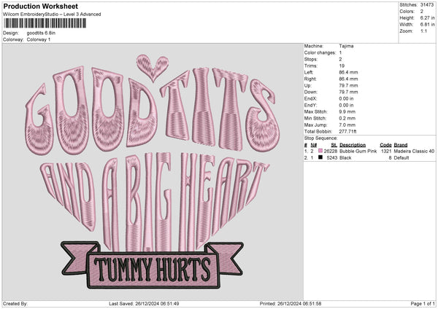Click the 'Brand' column header
This screenshot has width=438, height=309.
[x=401, y=145]
